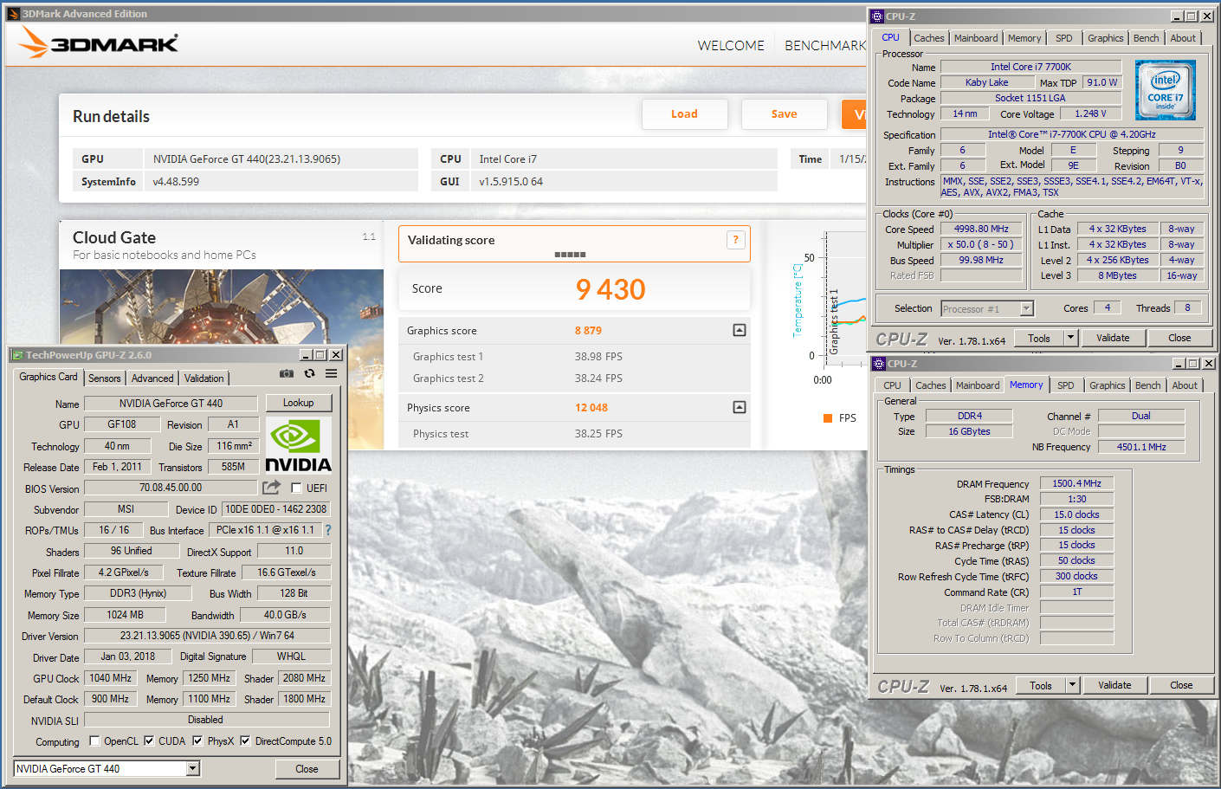Click Close in upper CPU-Z window
Screen dimensions: 1221x789
click(1179, 338)
